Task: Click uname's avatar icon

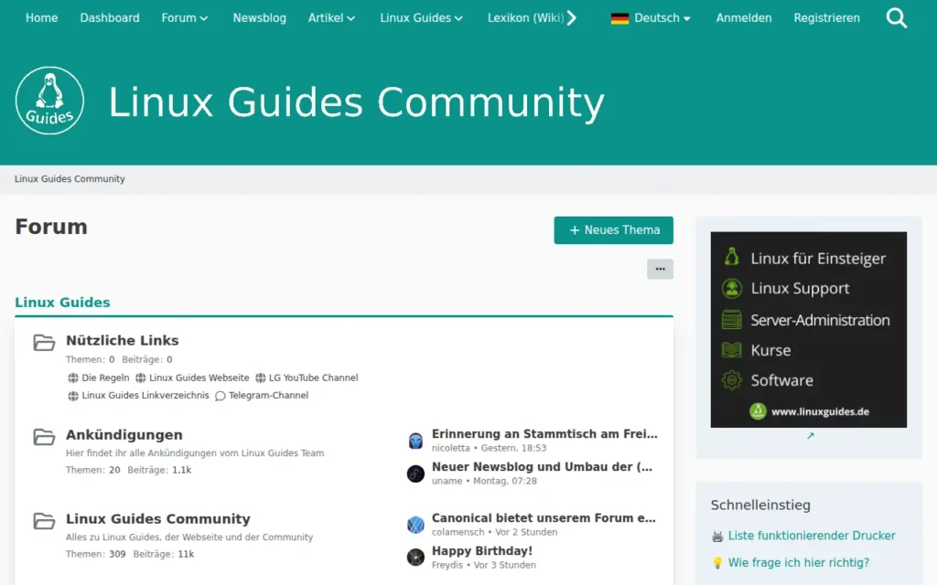Action: coord(415,474)
